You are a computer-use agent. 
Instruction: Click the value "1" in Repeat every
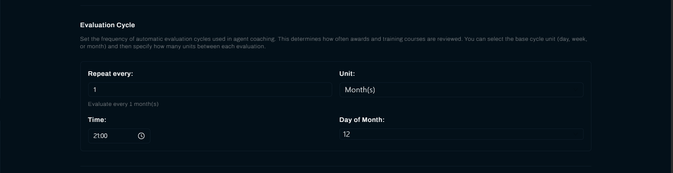(x=95, y=90)
